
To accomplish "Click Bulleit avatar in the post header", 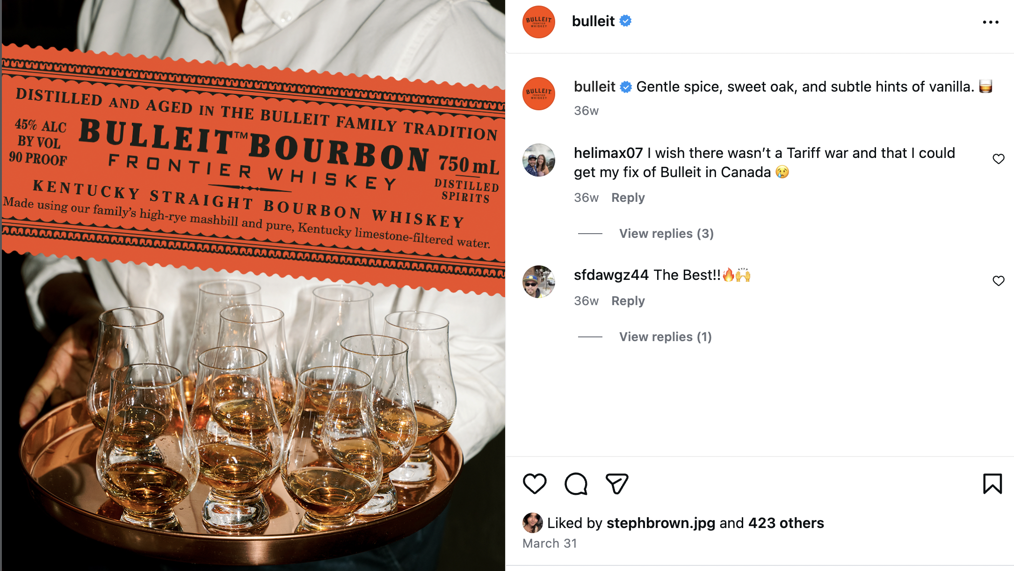I will (539, 22).
